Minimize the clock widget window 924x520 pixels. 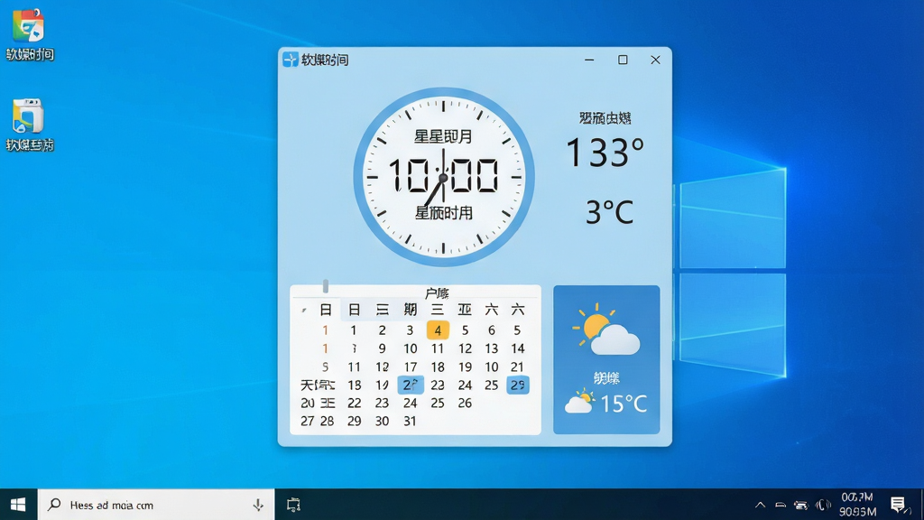589,60
